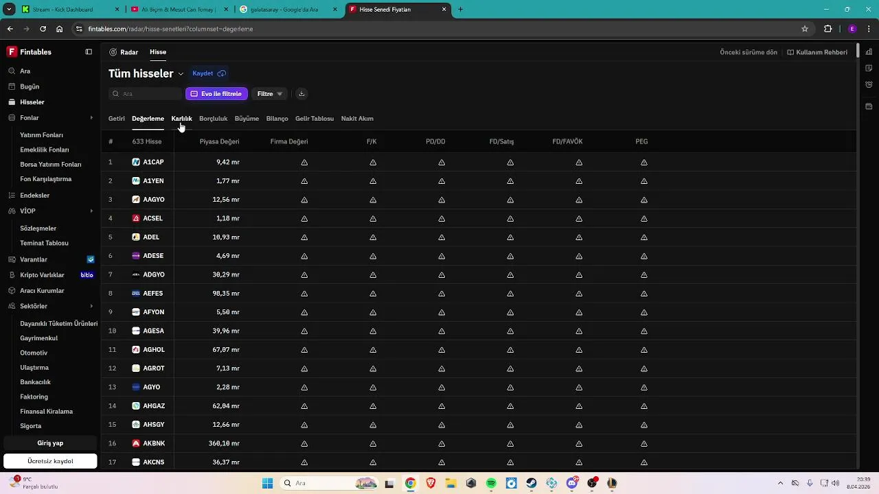Click Giriş yap button
Viewport: 879px width, 494px height.
tap(50, 443)
